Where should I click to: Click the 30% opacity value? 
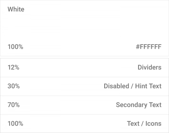[14, 86]
